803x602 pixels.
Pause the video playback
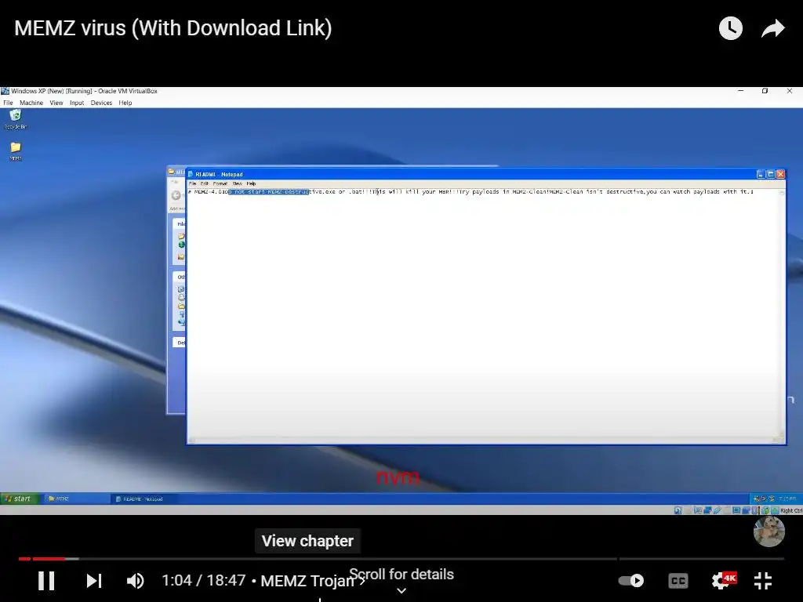(46, 581)
